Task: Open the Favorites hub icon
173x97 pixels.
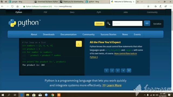Action: [156, 6]
